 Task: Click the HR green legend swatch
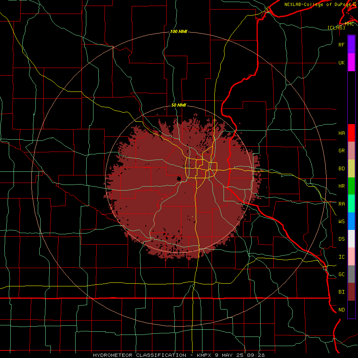coord(351,186)
